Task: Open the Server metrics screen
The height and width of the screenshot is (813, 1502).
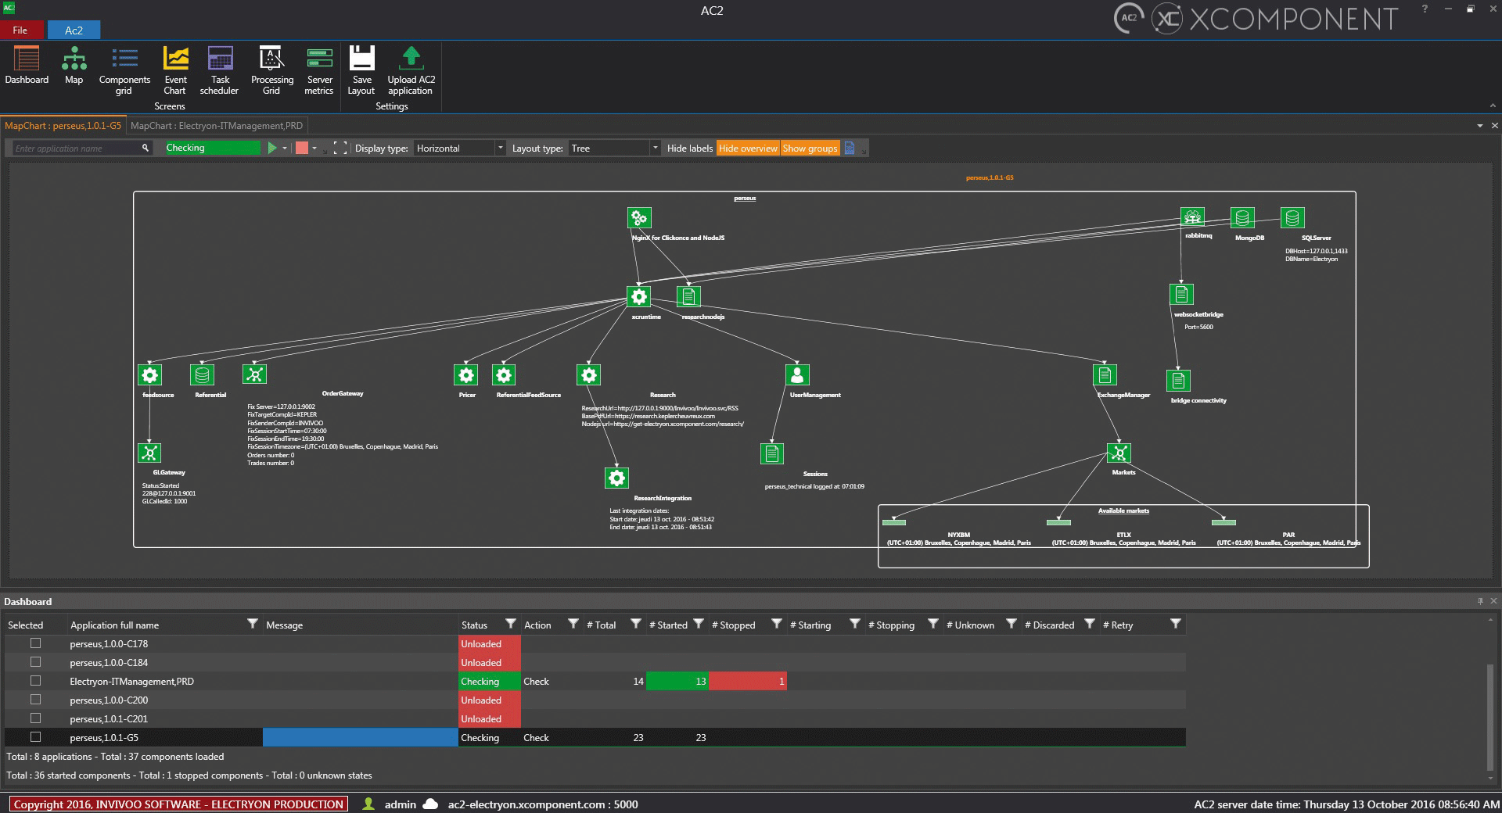Action: tap(319, 70)
